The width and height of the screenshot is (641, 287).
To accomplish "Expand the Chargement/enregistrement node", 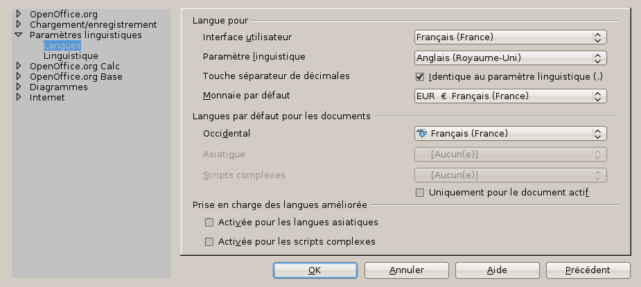I will [19, 24].
